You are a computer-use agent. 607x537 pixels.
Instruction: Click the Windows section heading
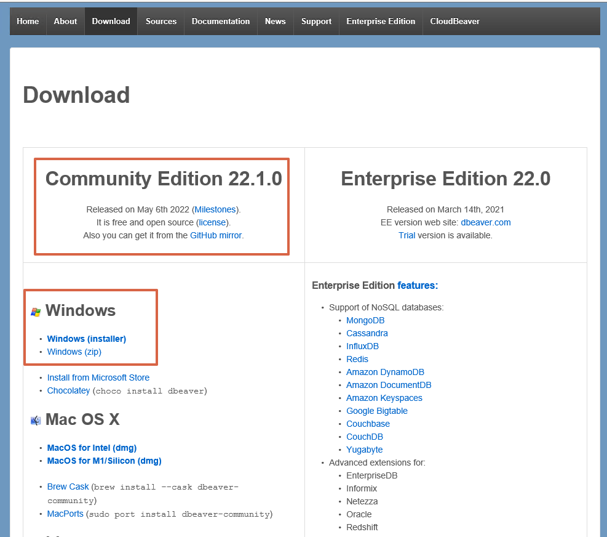(81, 310)
